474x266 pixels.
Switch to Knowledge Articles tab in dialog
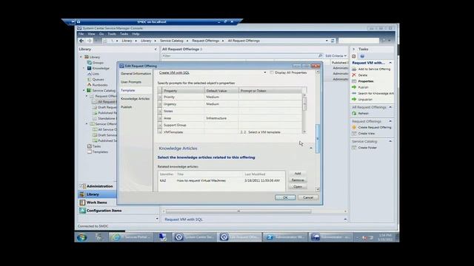(x=136, y=99)
